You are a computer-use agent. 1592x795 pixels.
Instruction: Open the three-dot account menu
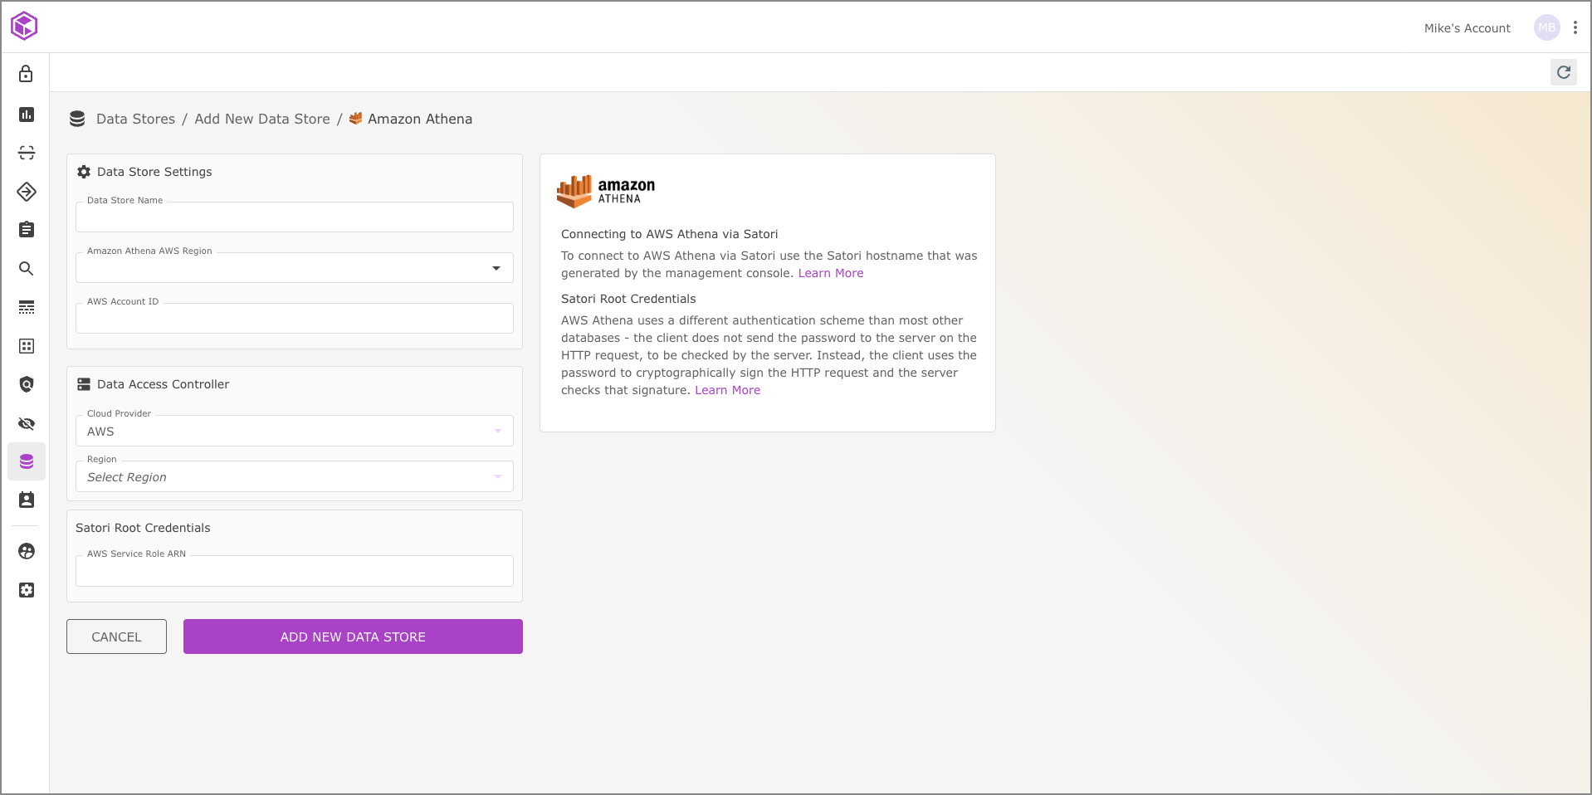click(1575, 27)
